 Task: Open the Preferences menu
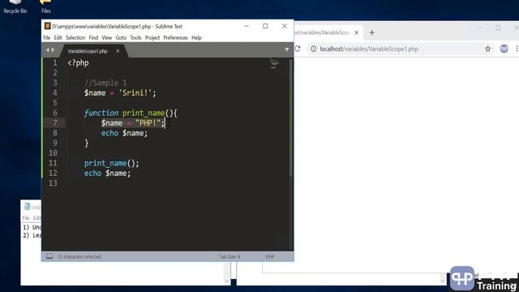[x=175, y=38]
